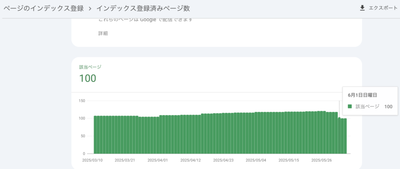This screenshot has width=400, height=169.
Task: Open the 詳細 link
Action: 103,34
